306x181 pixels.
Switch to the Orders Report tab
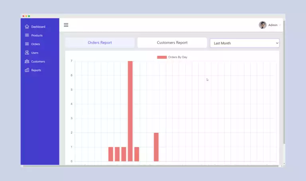[x=100, y=43]
